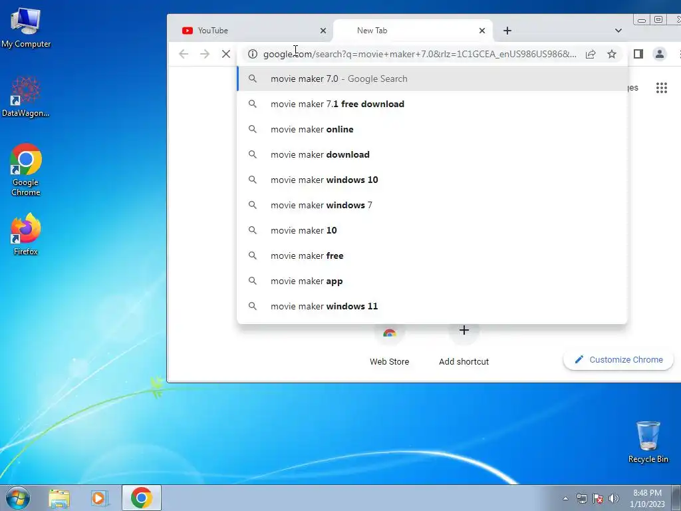Pick 'movie maker windows 7' suggestion
This screenshot has height=511, width=681.
coord(432,205)
